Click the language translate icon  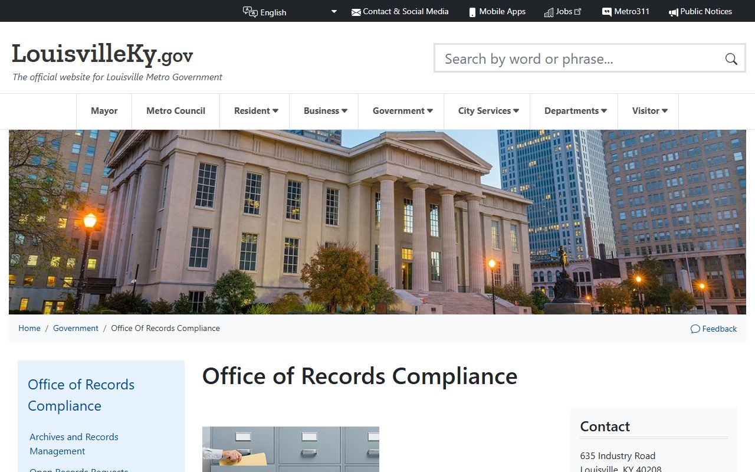250,12
